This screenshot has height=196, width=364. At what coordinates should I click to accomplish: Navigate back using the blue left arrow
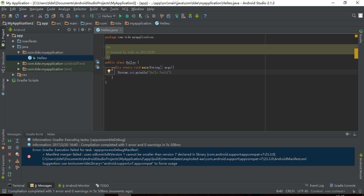point(77,16)
